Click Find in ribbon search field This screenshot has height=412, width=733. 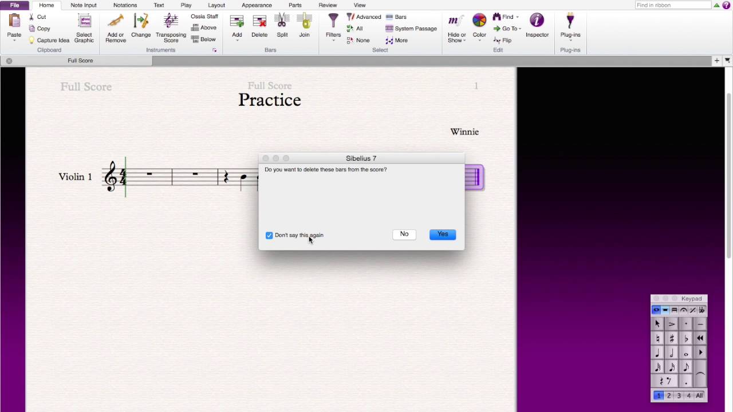coord(673,5)
